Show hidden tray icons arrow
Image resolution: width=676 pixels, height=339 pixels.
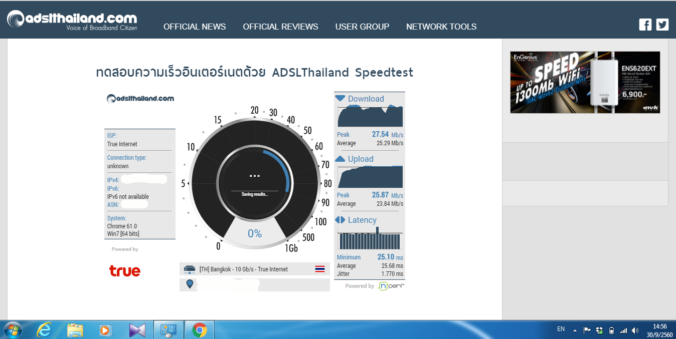[x=575, y=330]
